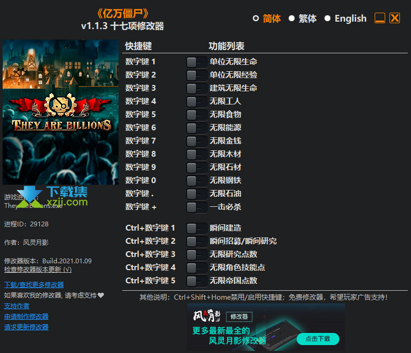Minimize the trainer window

(x=379, y=18)
